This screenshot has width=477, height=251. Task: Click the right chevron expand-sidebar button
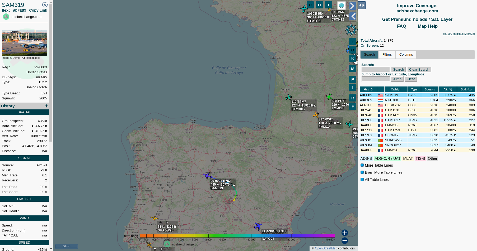coord(353,6)
